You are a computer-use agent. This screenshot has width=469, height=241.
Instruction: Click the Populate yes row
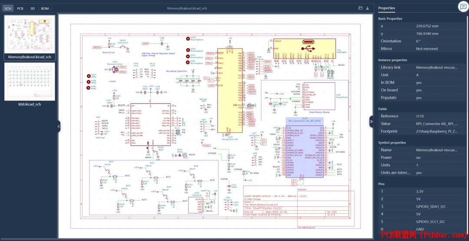pyautogui.click(x=422, y=98)
